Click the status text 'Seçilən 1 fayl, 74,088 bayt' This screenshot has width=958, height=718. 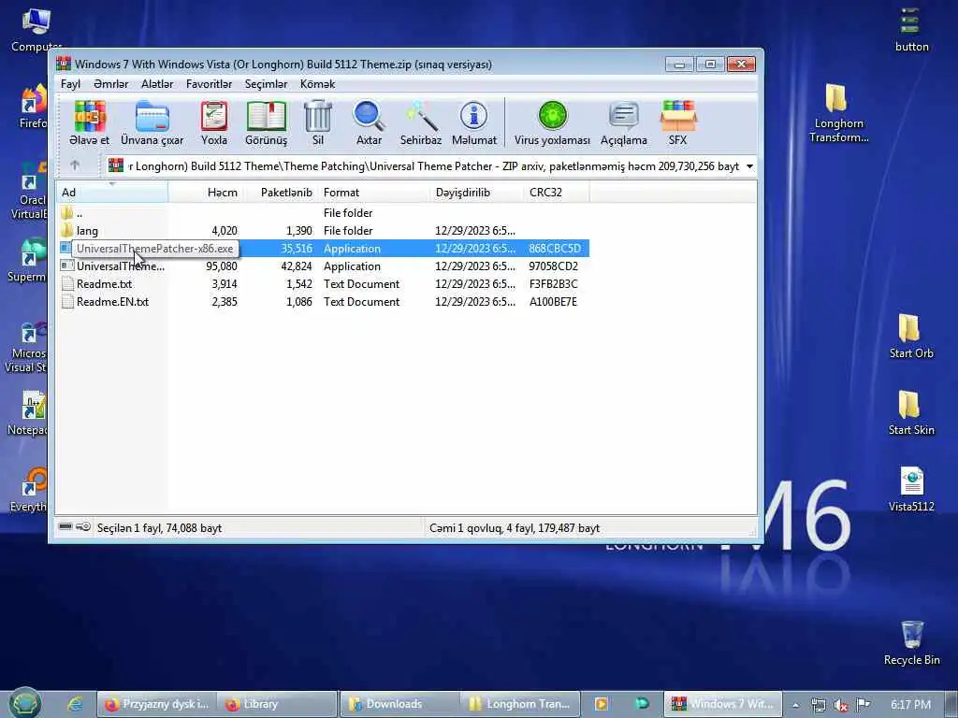pyautogui.click(x=159, y=528)
